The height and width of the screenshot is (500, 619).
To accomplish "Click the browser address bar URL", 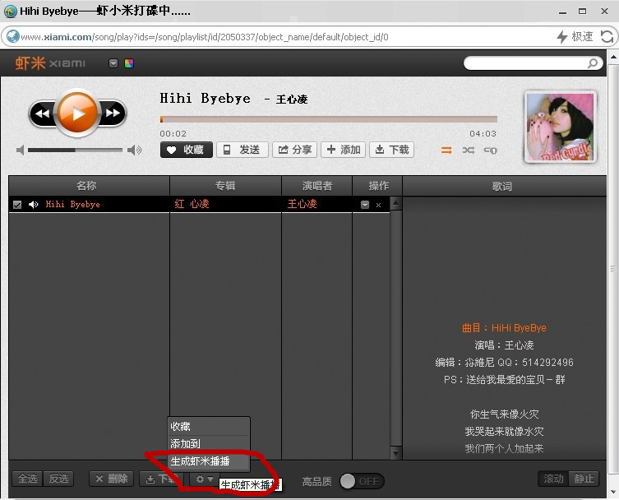I will [205, 37].
